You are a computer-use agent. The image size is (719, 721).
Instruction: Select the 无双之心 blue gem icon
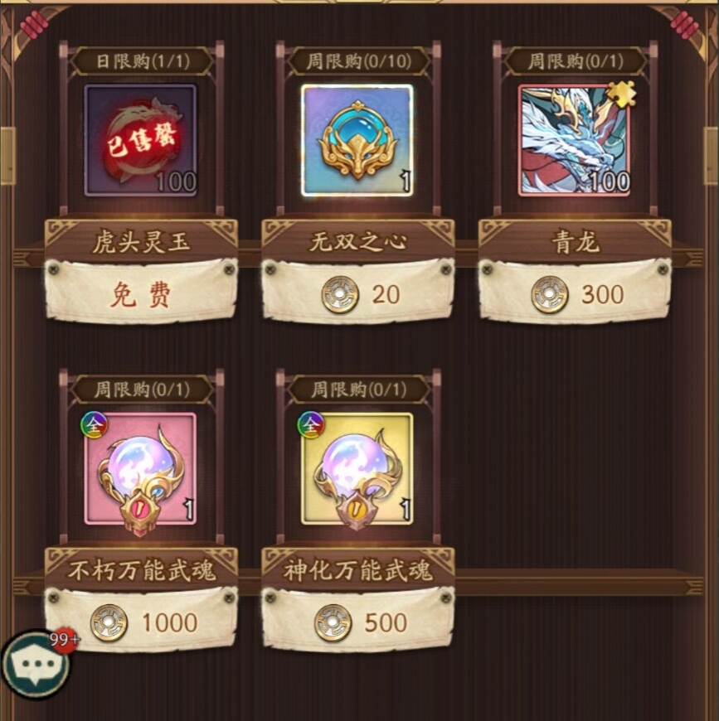click(x=357, y=140)
